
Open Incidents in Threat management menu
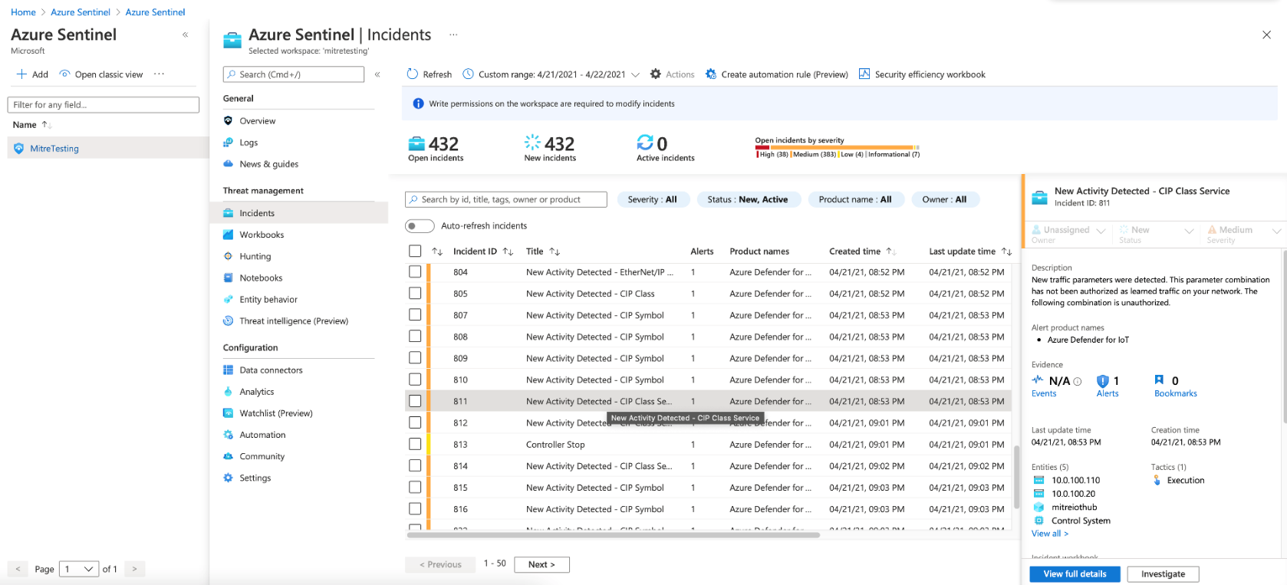click(x=299, y=213)
